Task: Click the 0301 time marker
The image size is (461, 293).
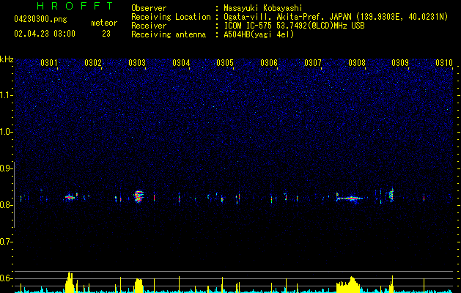Action: tap(49, 63)
